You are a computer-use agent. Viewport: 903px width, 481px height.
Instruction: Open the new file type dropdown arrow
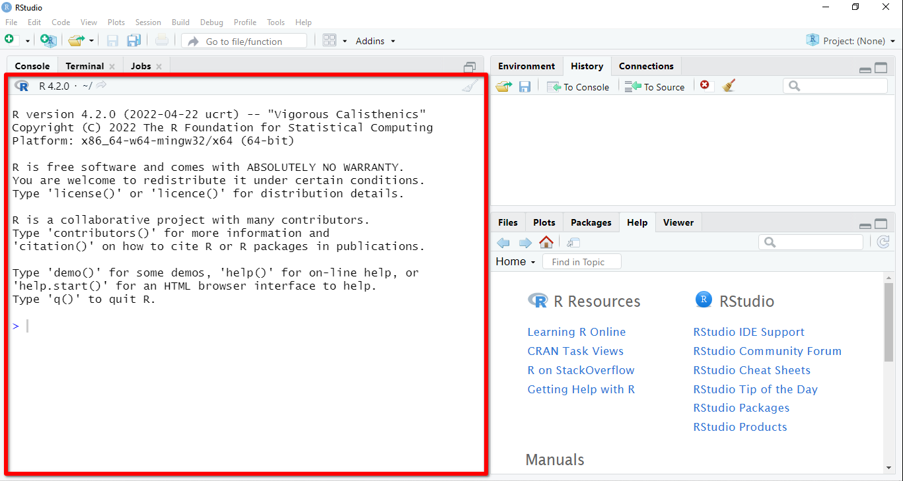pyautogui.click(x=28, y=41)
